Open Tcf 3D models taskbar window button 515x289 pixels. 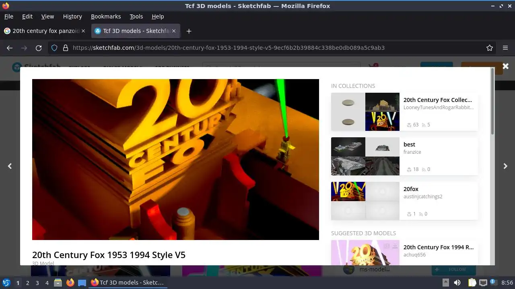click(128, 283)
